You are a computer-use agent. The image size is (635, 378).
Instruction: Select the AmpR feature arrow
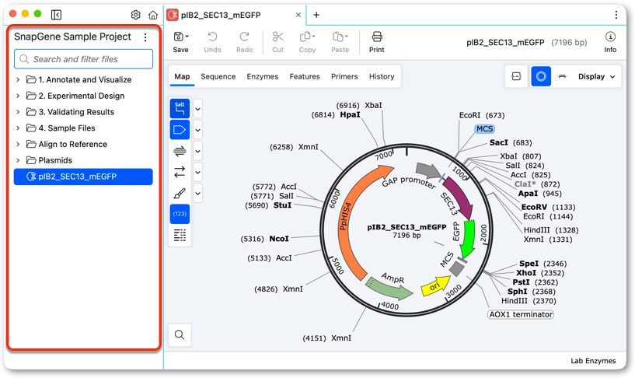pyautogui.click(x=389, y=288)
